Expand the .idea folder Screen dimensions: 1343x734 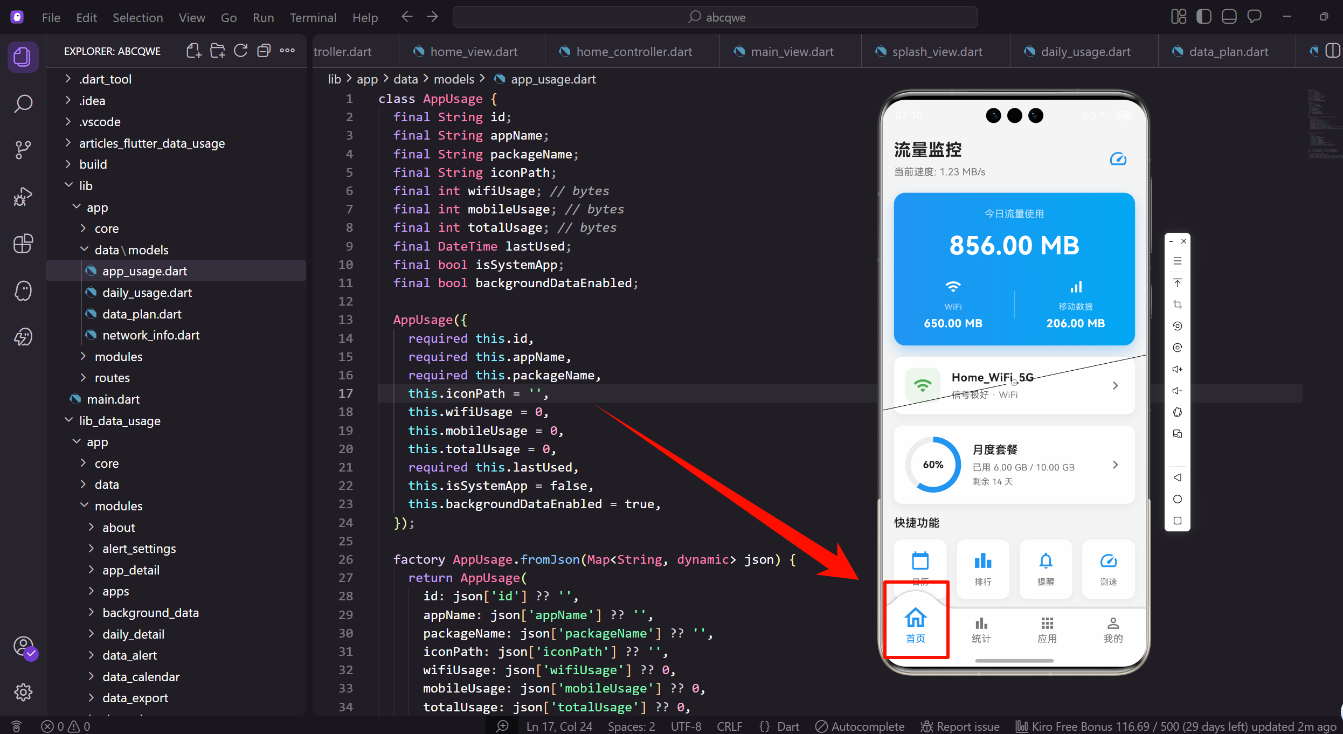176,101
